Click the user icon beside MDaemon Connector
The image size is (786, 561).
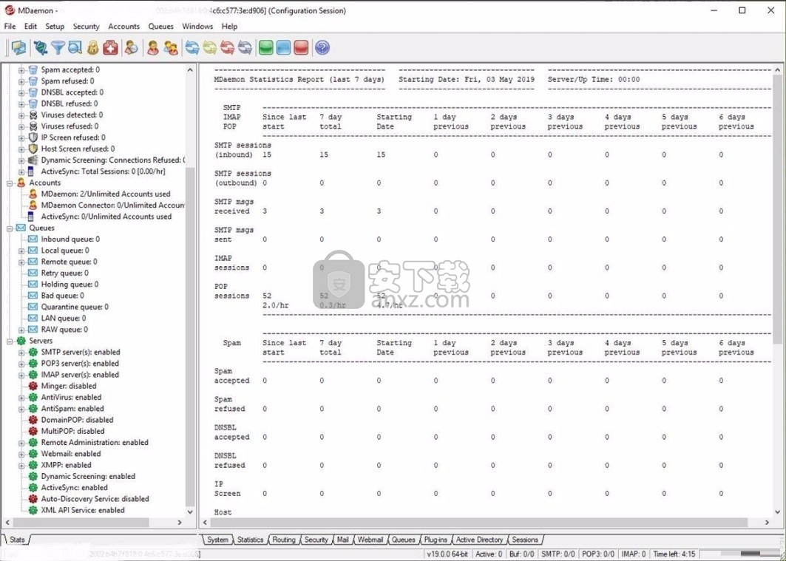33,205
